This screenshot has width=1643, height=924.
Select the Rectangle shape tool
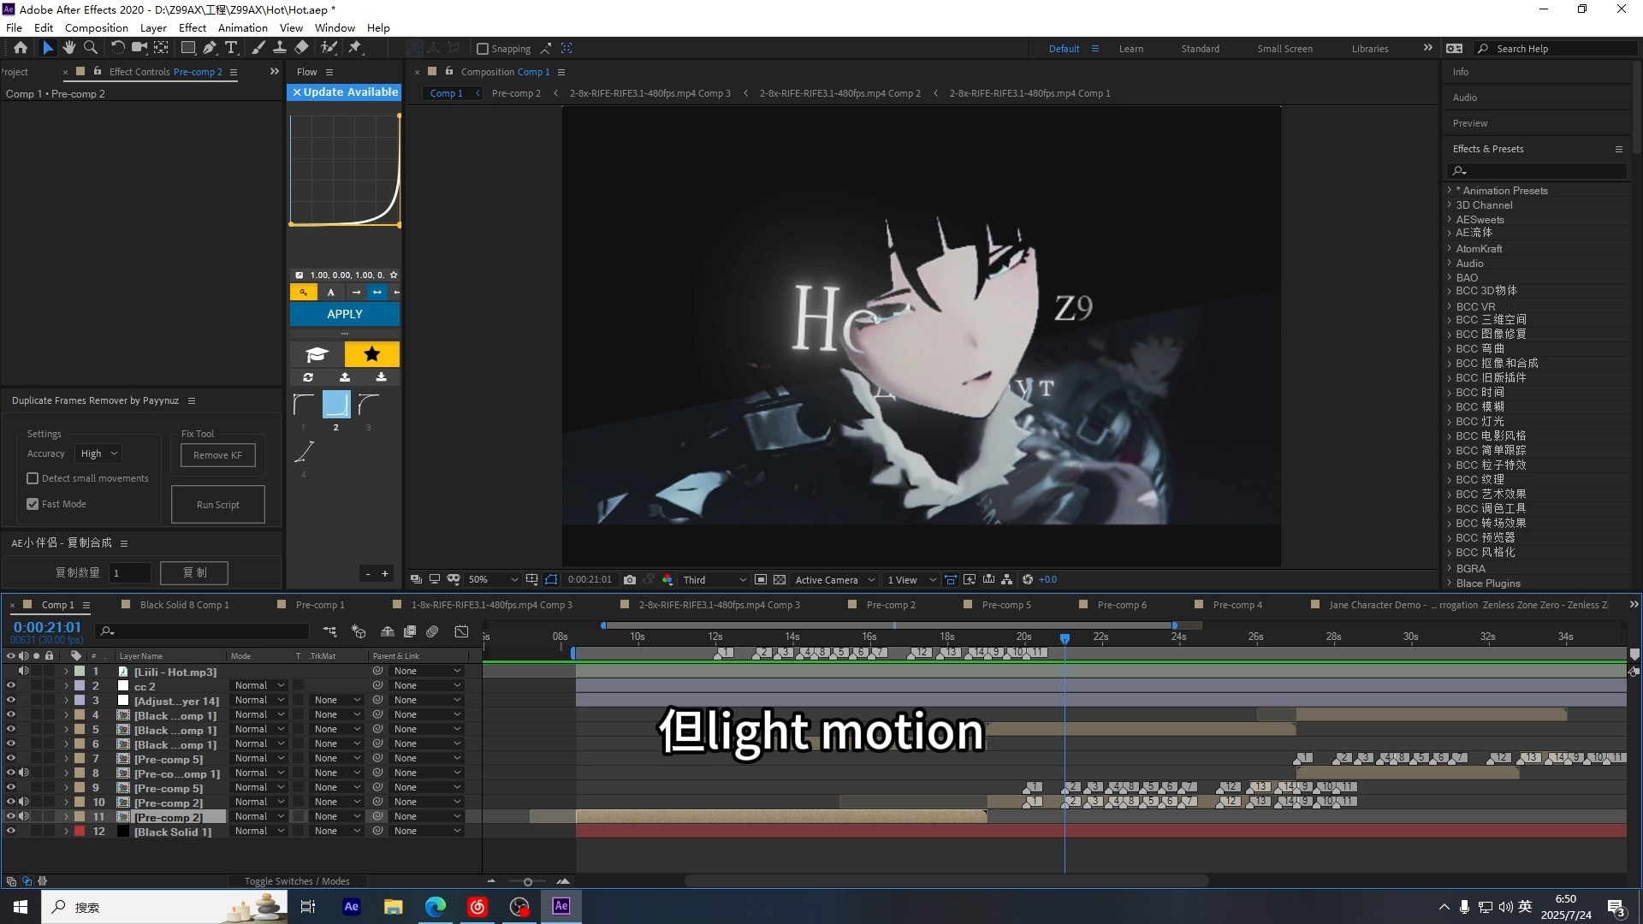188,48
